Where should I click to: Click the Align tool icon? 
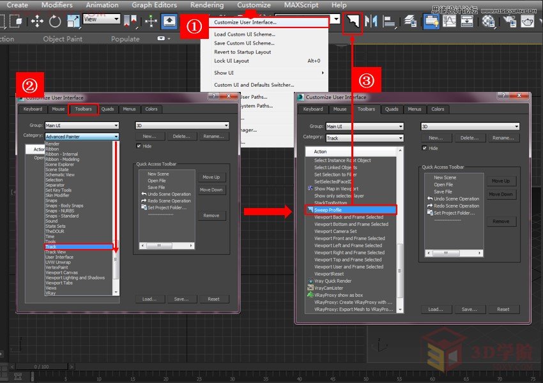(x=388, y=22)
